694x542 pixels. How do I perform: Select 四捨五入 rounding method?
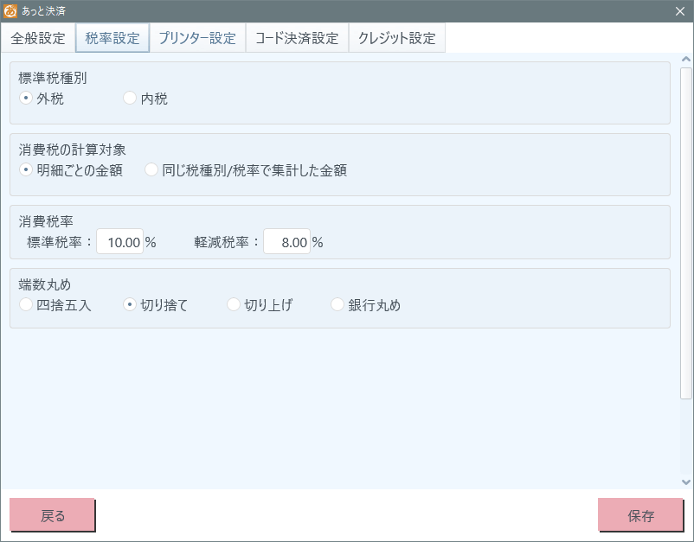[26, 304]
